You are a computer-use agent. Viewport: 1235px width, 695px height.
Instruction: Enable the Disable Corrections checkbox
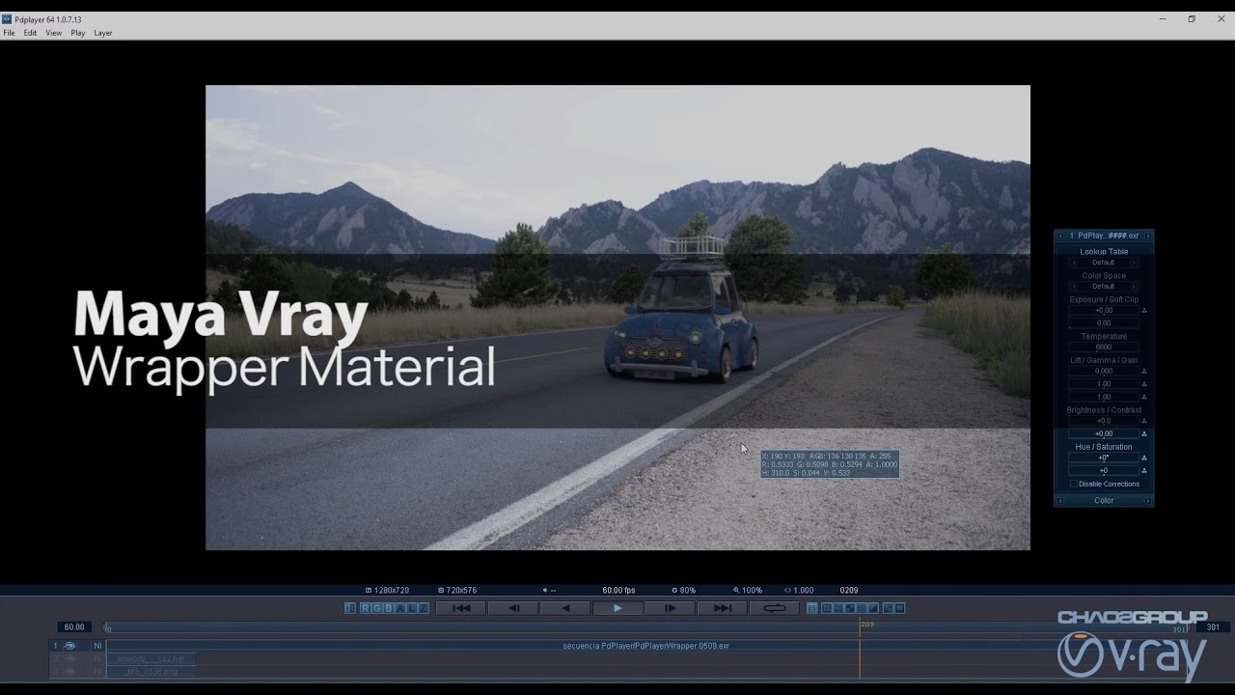1074,484
